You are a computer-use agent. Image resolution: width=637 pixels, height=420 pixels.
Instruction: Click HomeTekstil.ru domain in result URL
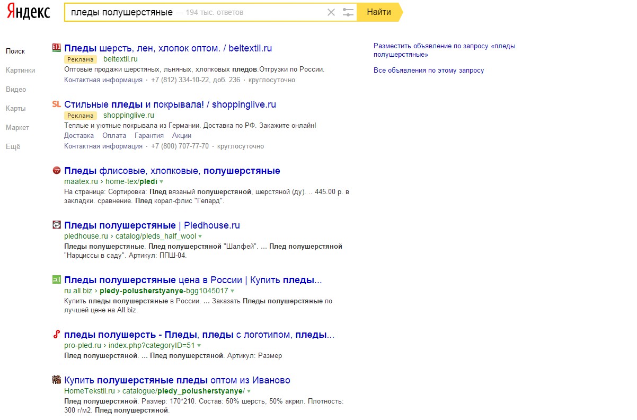tap(90, 391)
